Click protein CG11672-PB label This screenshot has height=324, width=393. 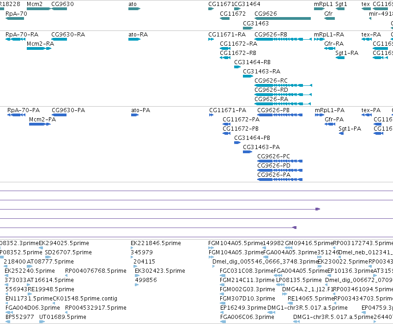click(x=241, y=129)
